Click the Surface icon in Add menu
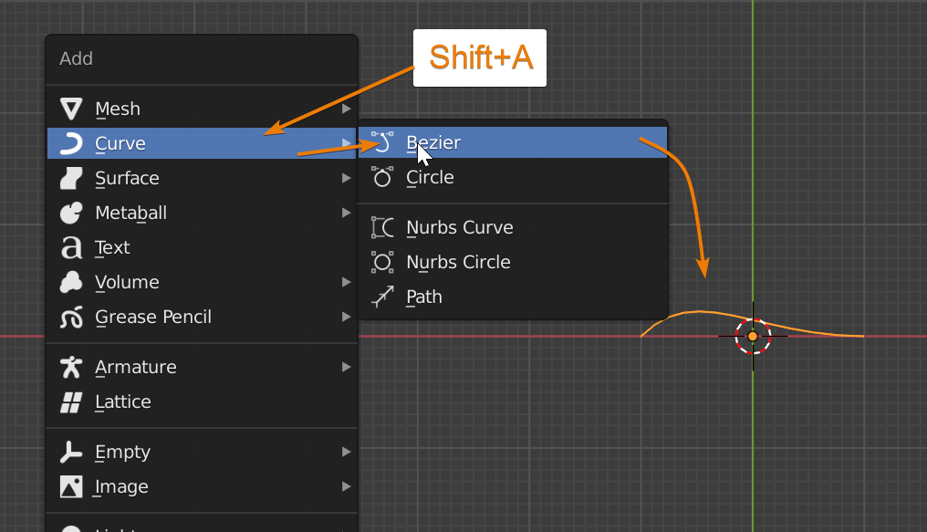Viewport: 927px width, 532px height. [70, 179]
